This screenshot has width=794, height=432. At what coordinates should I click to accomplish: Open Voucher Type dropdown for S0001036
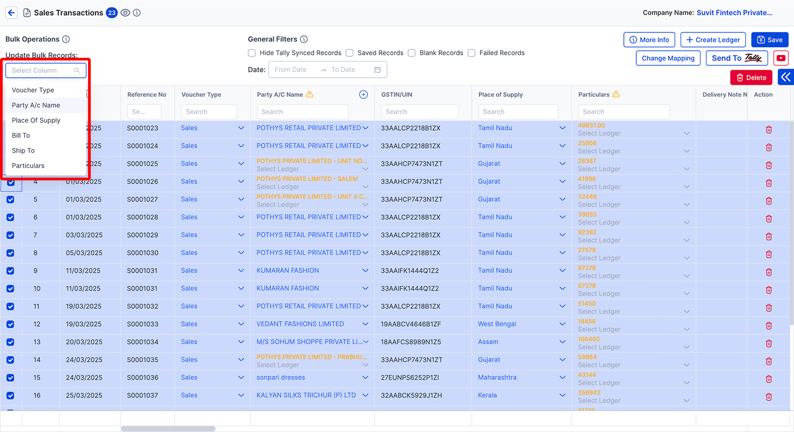[x=241, y=377]
